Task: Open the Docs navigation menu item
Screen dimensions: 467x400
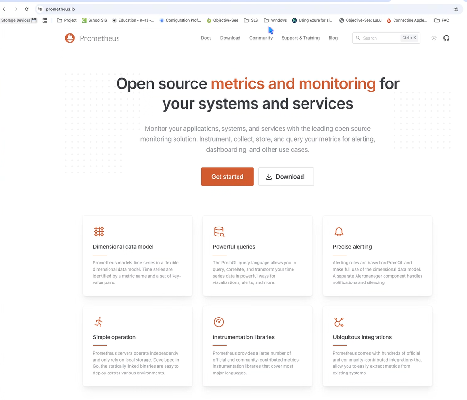Action: 206,38
